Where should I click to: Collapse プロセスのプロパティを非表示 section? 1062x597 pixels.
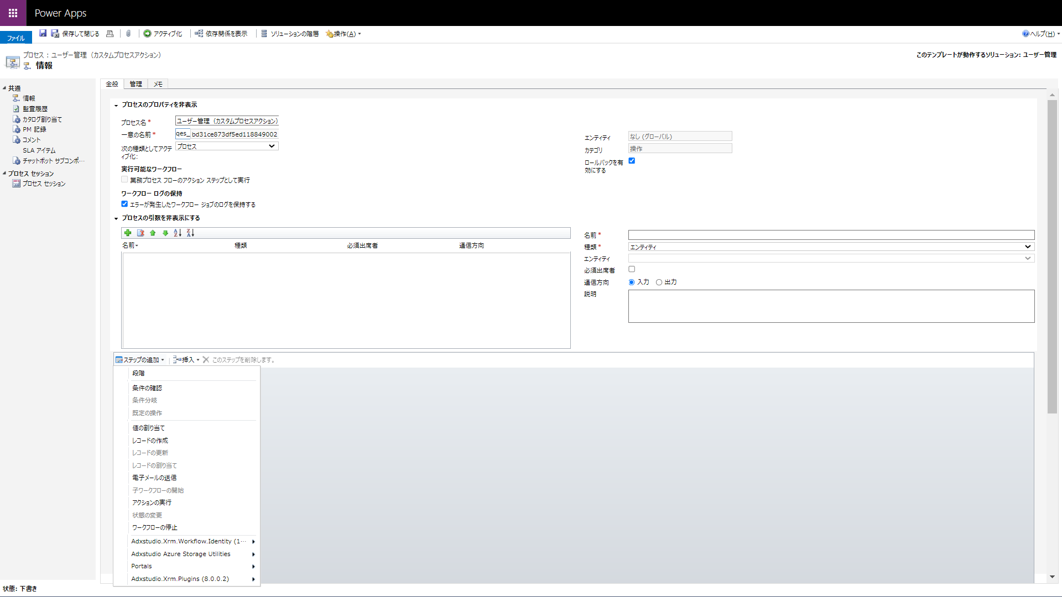pos(116,105)
